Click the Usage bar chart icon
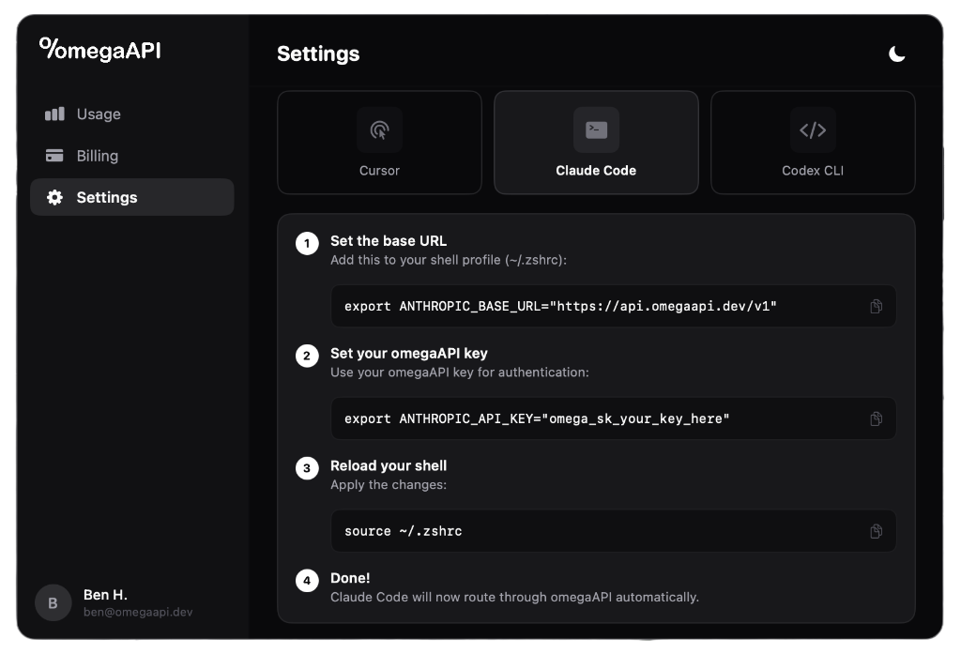The height and width of the screenshot is (654, 961). pos(54,114)
